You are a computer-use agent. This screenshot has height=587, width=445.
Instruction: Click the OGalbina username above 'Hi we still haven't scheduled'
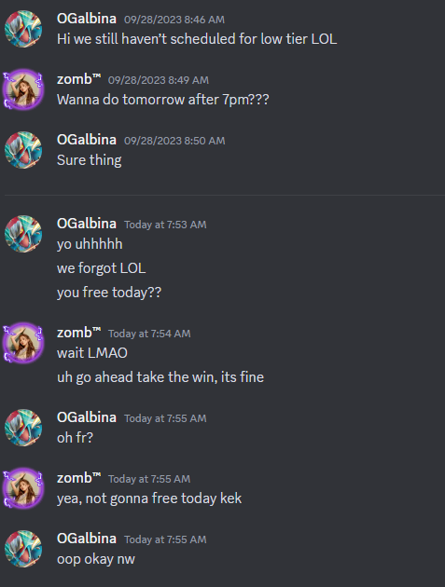[87, 19]
